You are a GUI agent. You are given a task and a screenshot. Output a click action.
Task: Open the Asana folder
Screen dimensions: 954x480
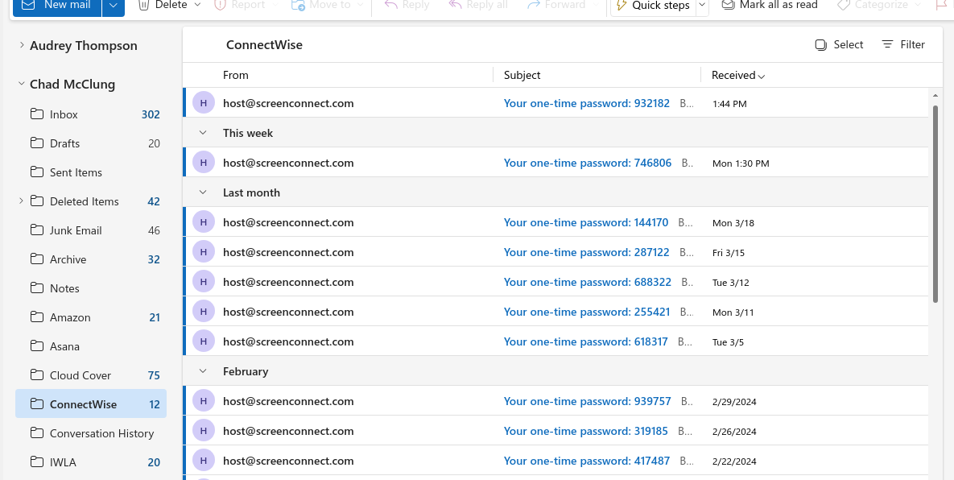point(91,347)
